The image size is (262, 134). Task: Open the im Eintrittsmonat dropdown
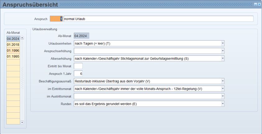[223, 89]
